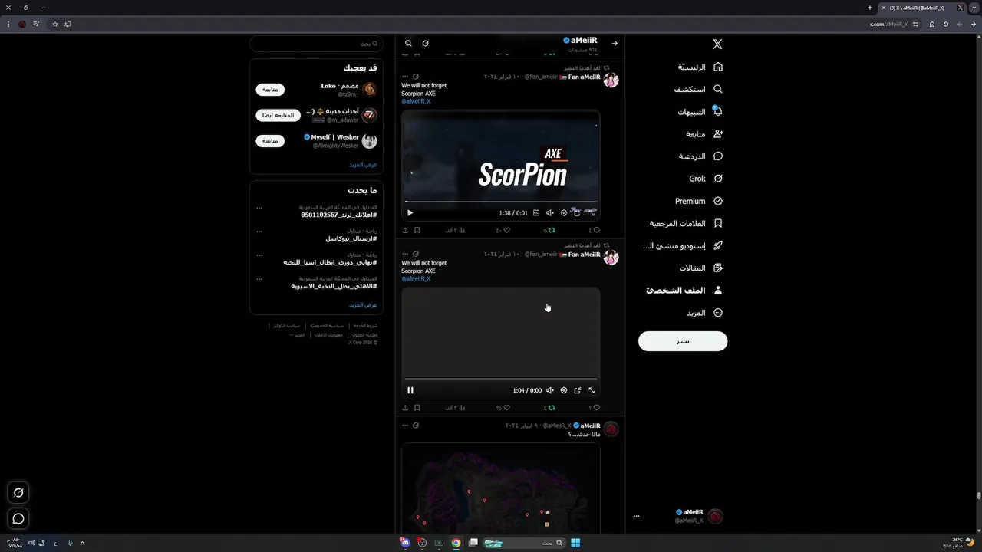Click المتابعة أيضًا follow-back button

278,115
